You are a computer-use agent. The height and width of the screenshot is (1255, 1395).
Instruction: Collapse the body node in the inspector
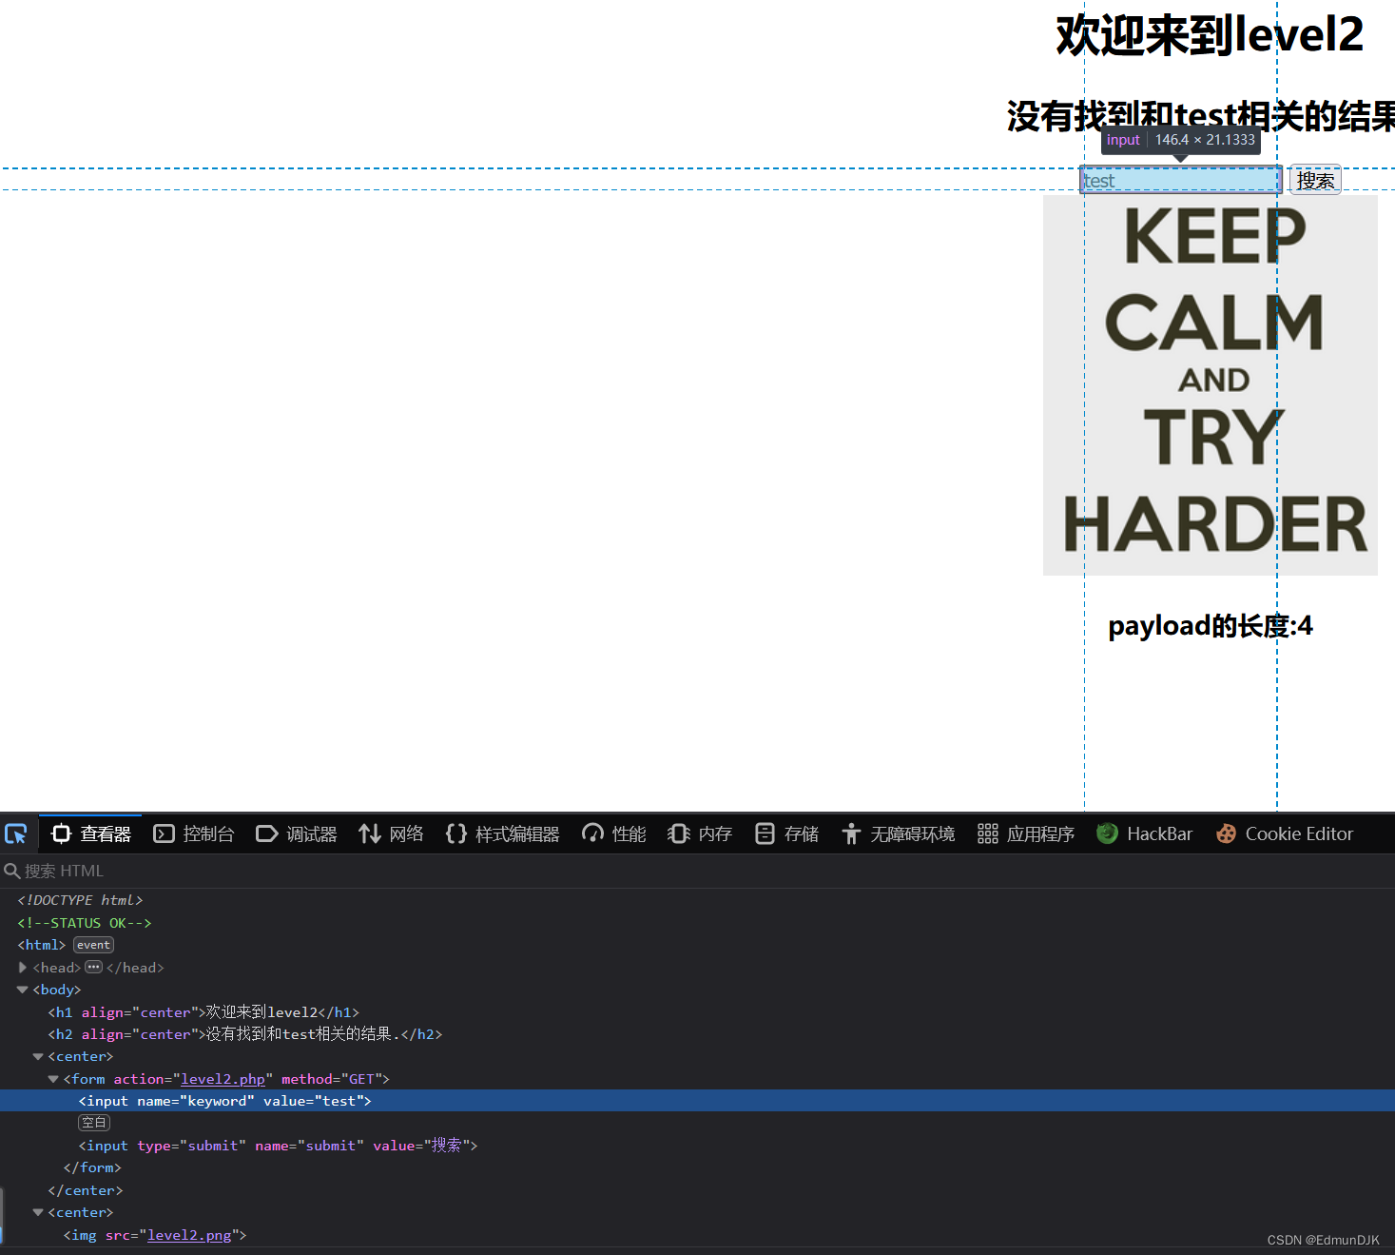(x=22, y=990)
